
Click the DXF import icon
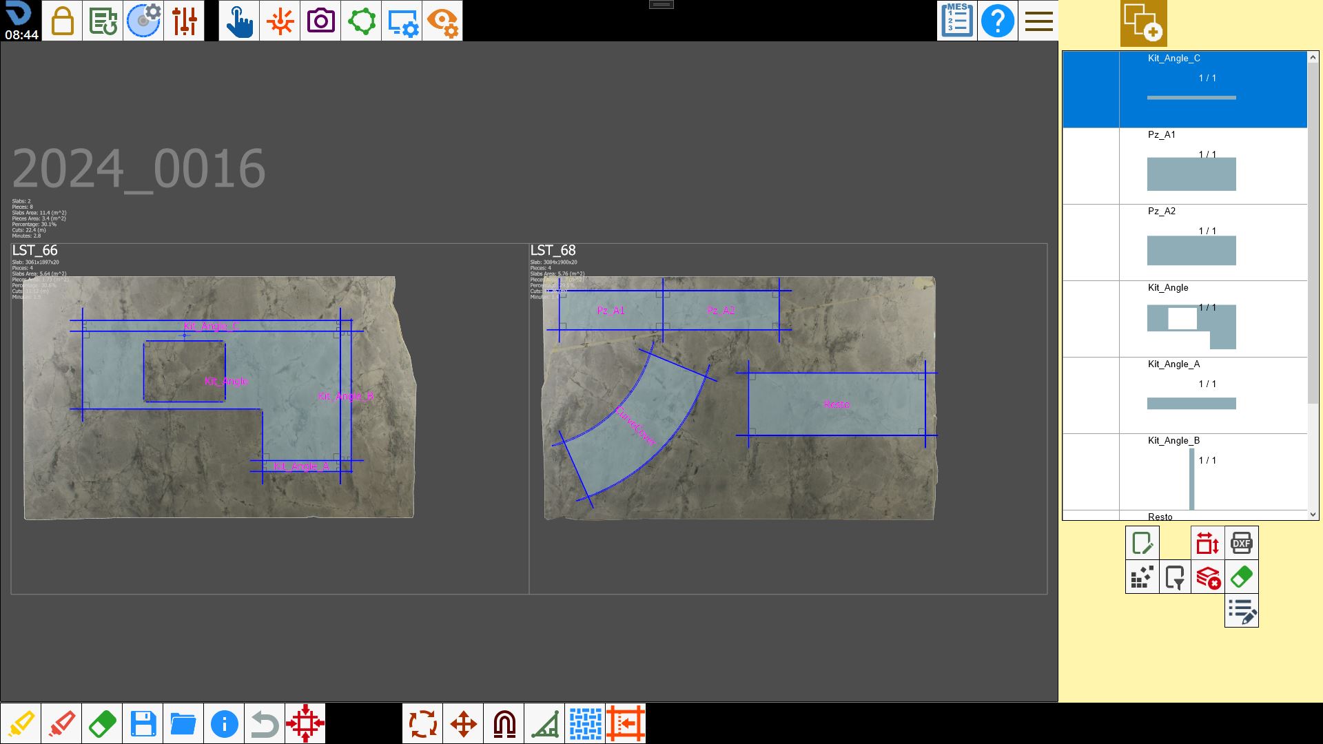click(1242, 543)
